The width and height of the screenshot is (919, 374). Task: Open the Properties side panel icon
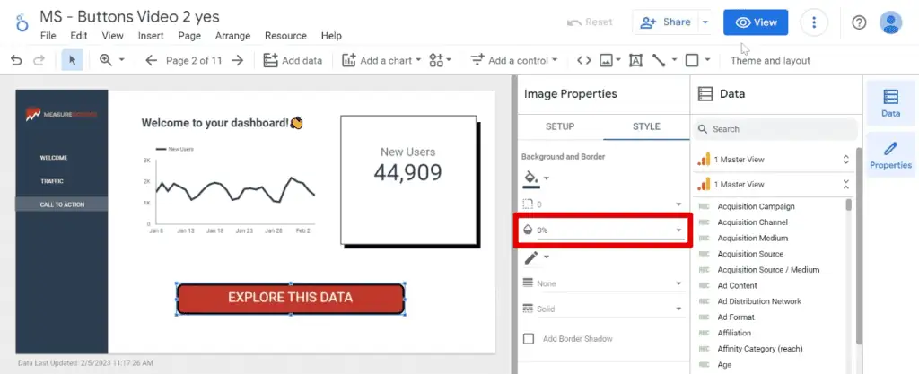pyautogui.click(x=890, y=153)
